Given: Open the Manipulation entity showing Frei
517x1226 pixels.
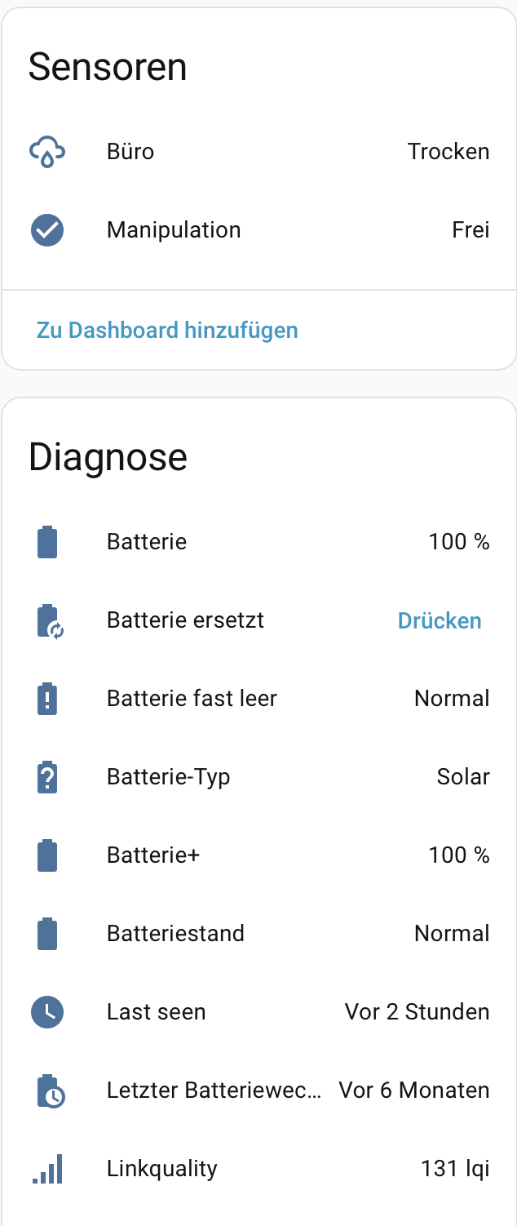Looking at the screenshot, I should [259, 230].
